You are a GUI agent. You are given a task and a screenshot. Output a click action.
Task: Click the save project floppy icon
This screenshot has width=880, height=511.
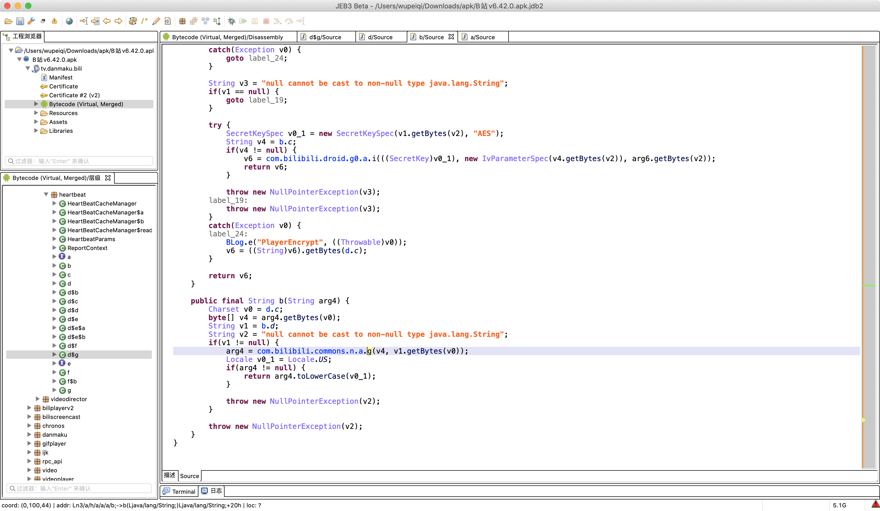(x=20, y=21)
